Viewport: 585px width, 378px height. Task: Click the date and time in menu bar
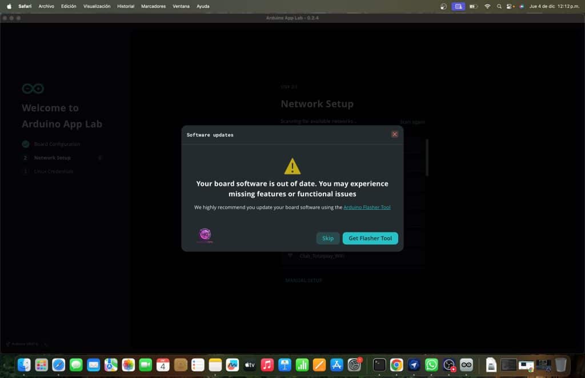coord(554,6)
